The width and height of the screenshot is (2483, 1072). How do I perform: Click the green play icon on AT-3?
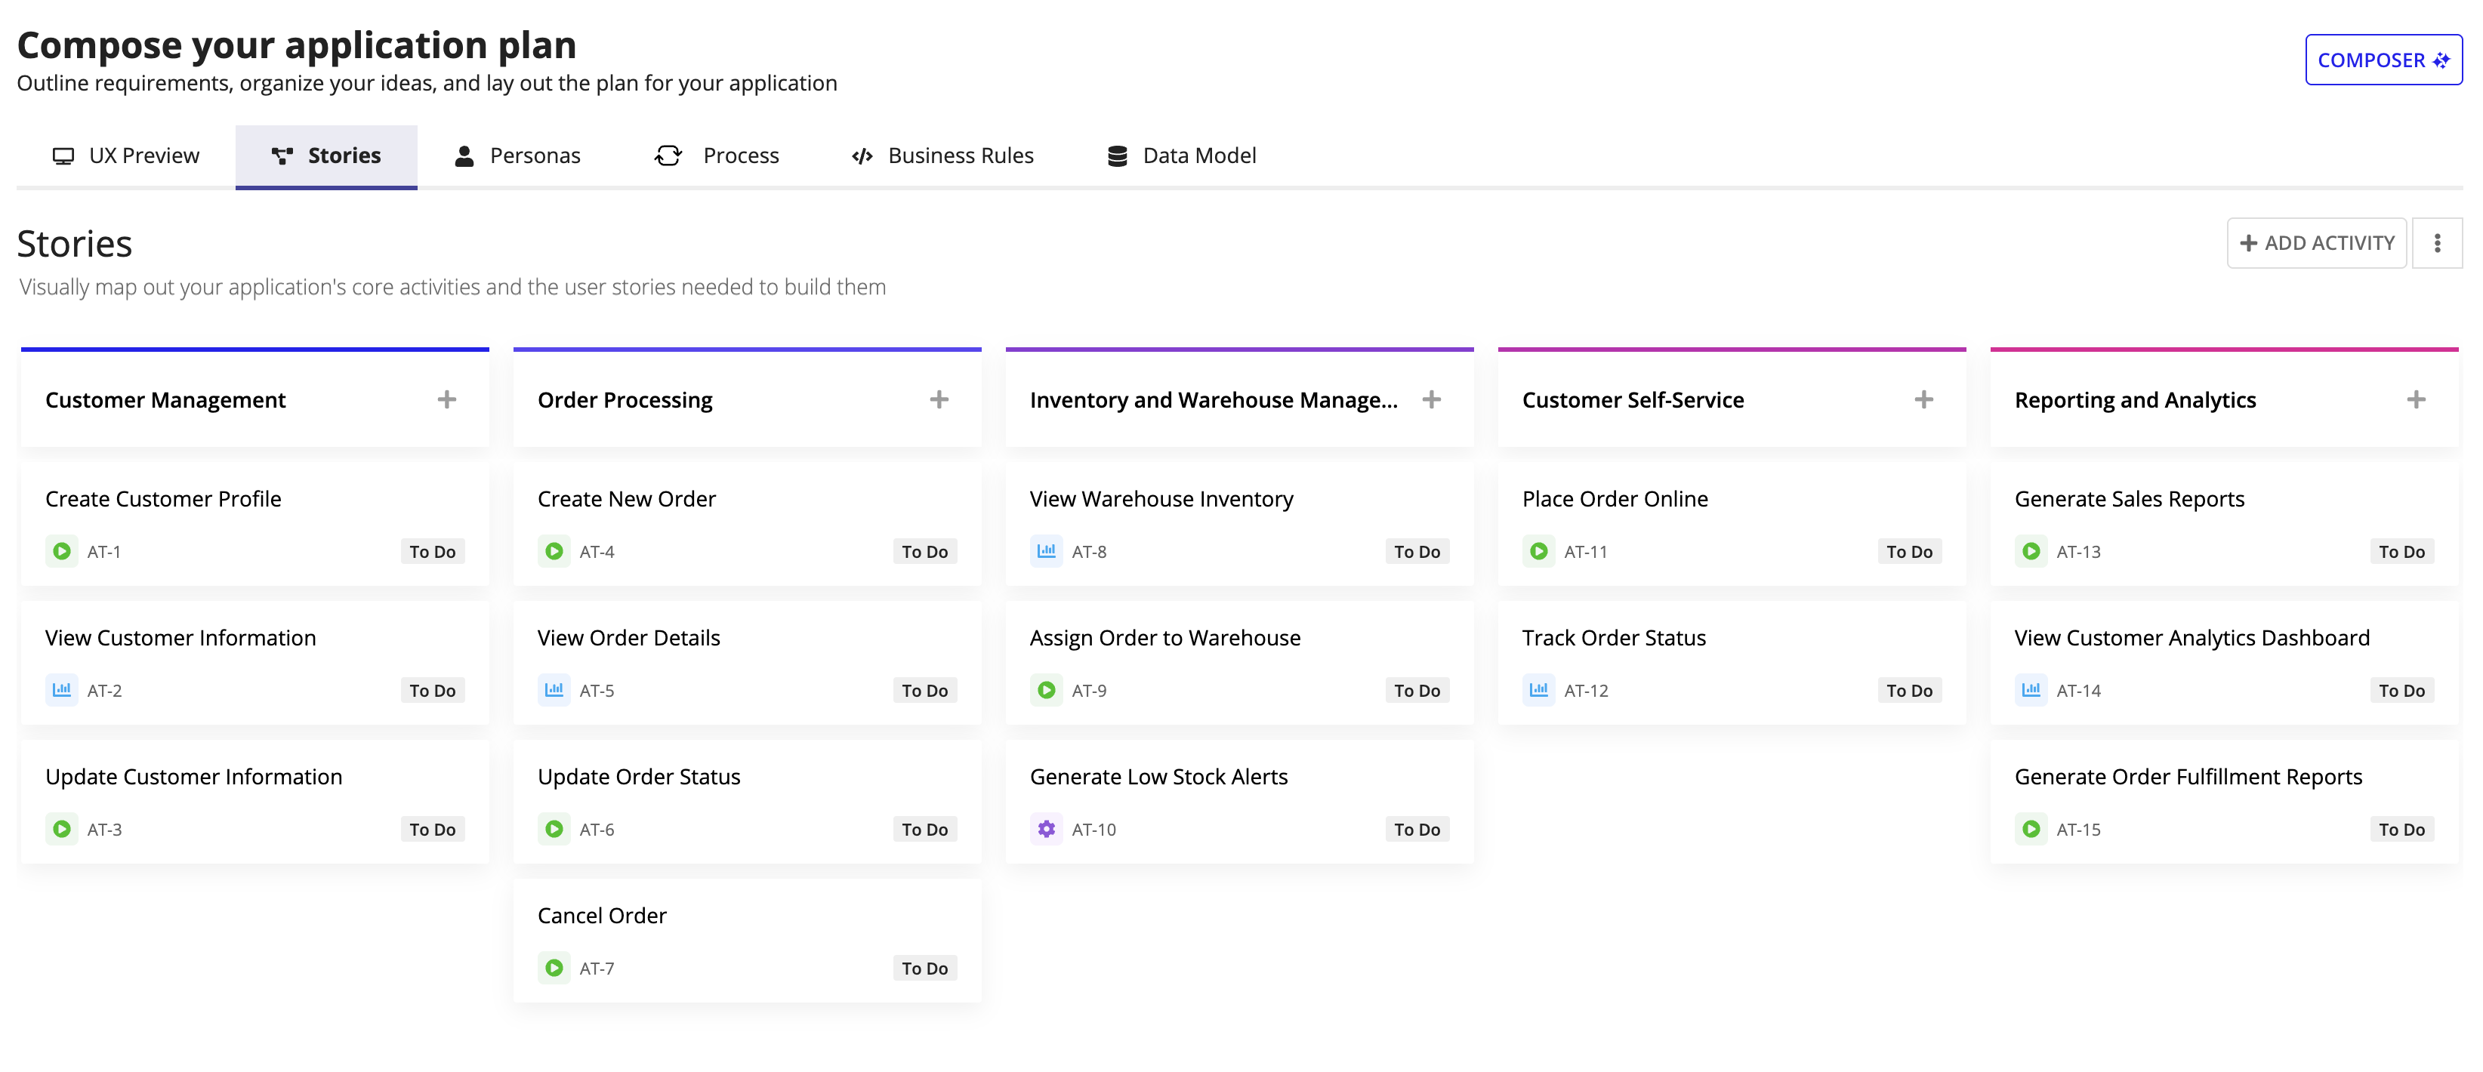[62, 828]
